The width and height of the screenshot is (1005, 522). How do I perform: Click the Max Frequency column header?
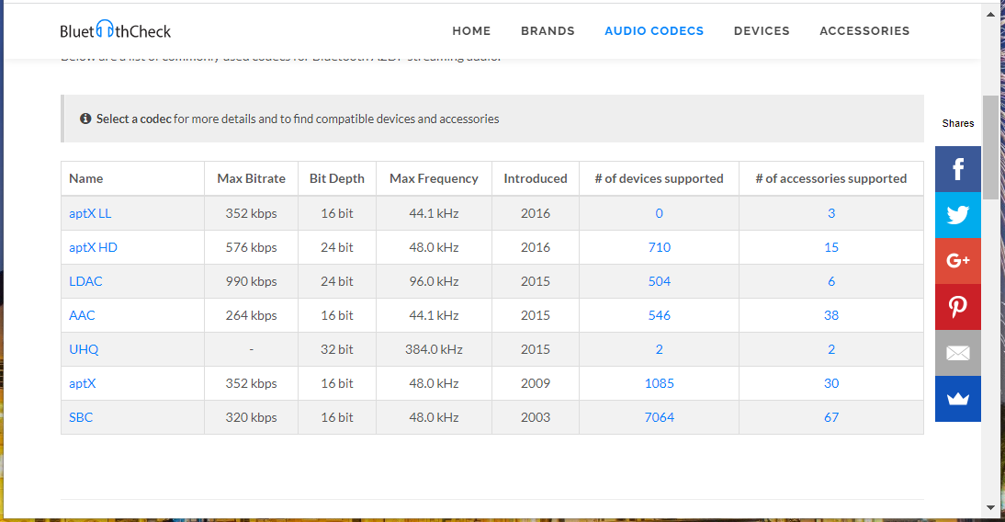click(x=434, y=179)
